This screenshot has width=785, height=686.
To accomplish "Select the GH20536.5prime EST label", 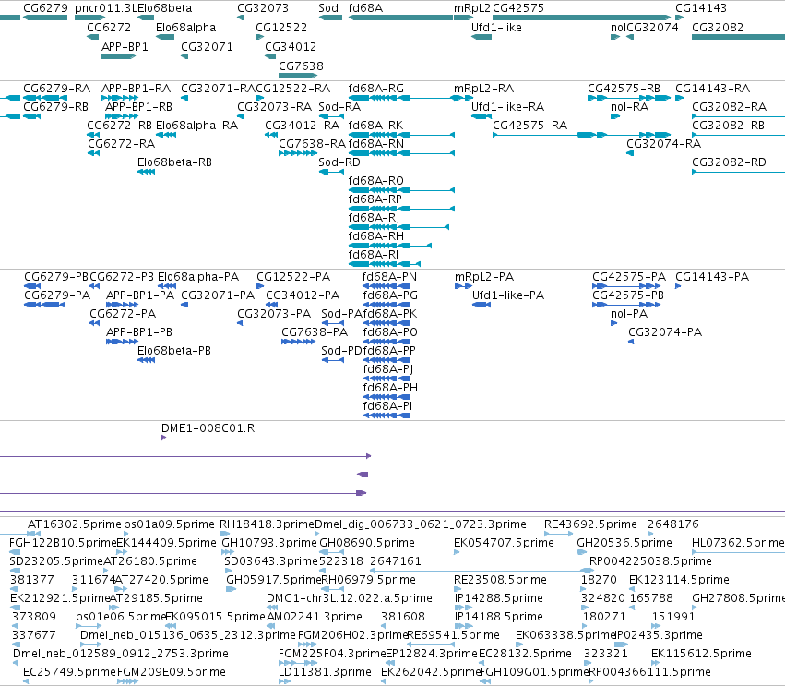I will 624,543.
